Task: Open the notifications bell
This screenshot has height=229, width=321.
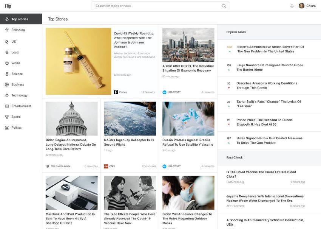Action: [x=292, y=6]
